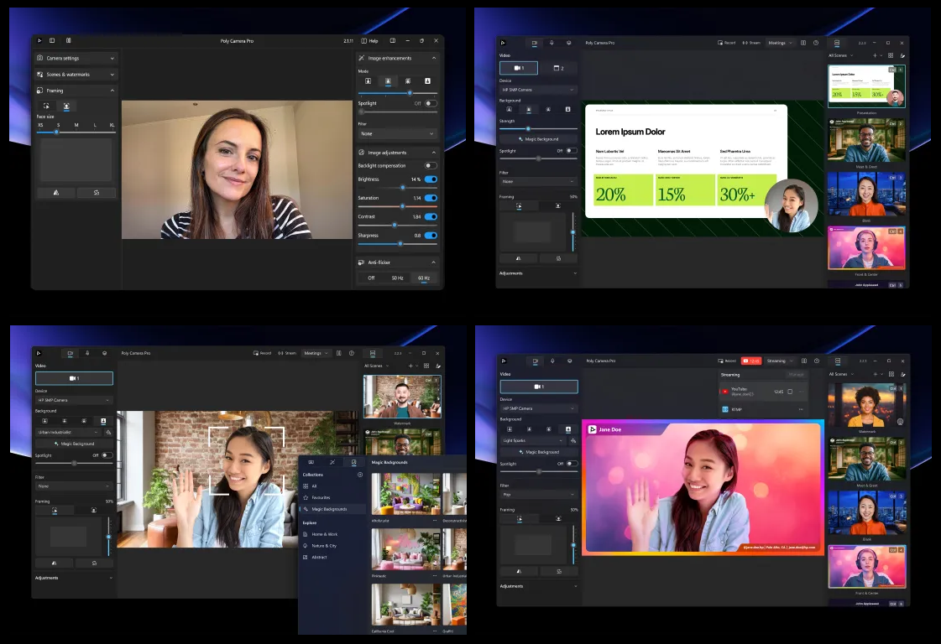Turn off the Brightness toggle
941x644 pixels.
pyautogui.click(x=431, y=179)
